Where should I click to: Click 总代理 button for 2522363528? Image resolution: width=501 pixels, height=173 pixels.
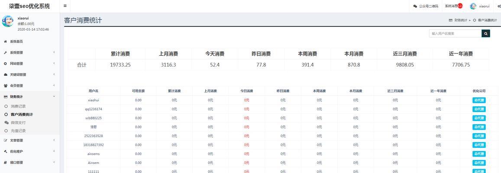tap(479, 136)
